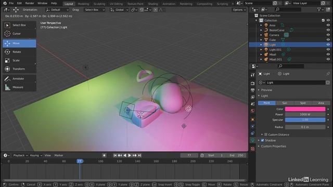Hide the Mball object in outliner
This screenshot has height=187, width=333.
pos(328,55)
